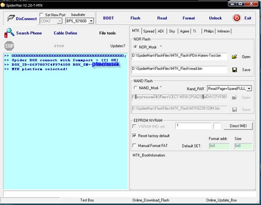Open the baudrate BPS_921600 dropdown
261x205 pixels.
coord(90,21)
